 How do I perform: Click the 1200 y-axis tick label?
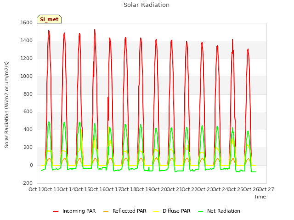tap(27, 59)
